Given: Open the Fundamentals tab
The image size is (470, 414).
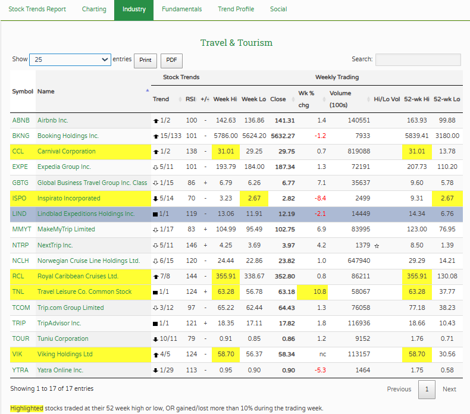Looking at the screenshot, I should pyautogui.click(x=181, y=10).
